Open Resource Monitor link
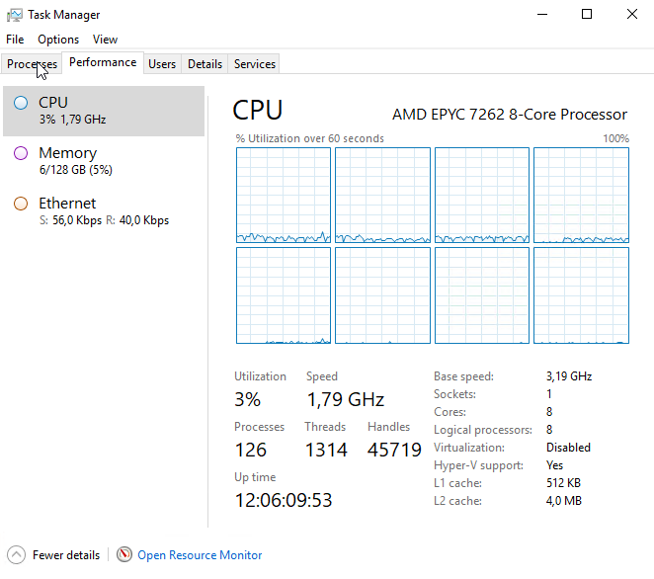This screenshot has width=654, height=579. pos(200,555)
